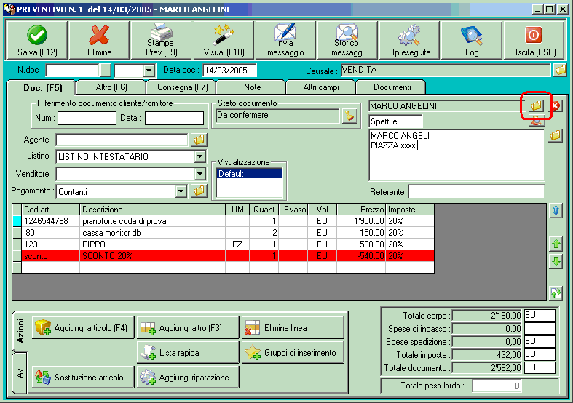The image size is (573, 403).
Task: Open Gruppi di inserimento
Action: click(x=293, y=353)
